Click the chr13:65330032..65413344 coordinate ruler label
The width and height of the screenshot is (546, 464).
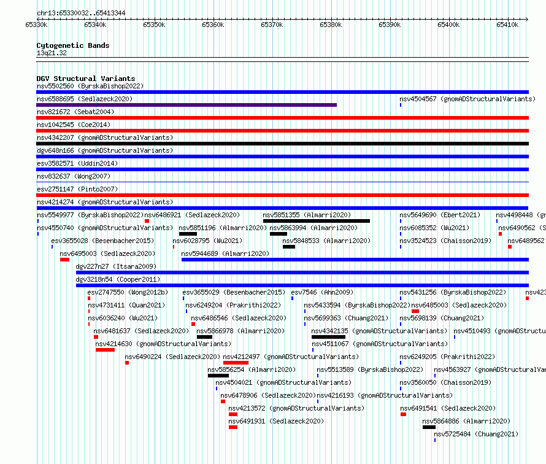point(81,13)
